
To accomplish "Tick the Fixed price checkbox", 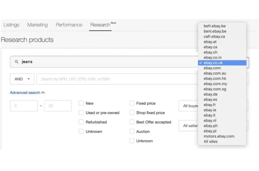I will (132, 103).
